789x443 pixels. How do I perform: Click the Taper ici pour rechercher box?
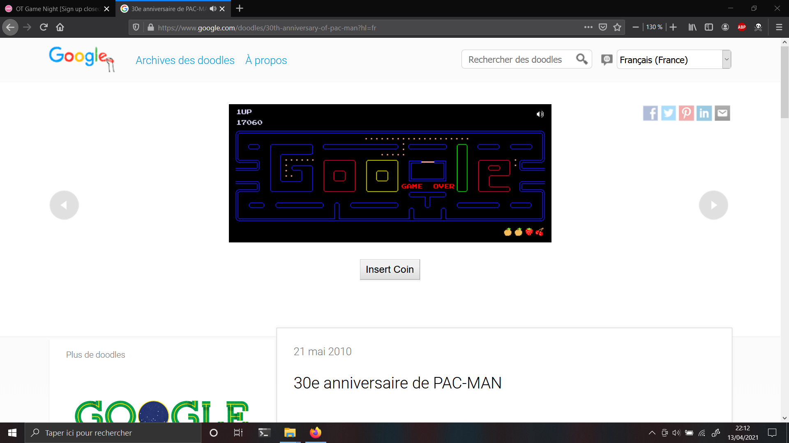(113, 433)
